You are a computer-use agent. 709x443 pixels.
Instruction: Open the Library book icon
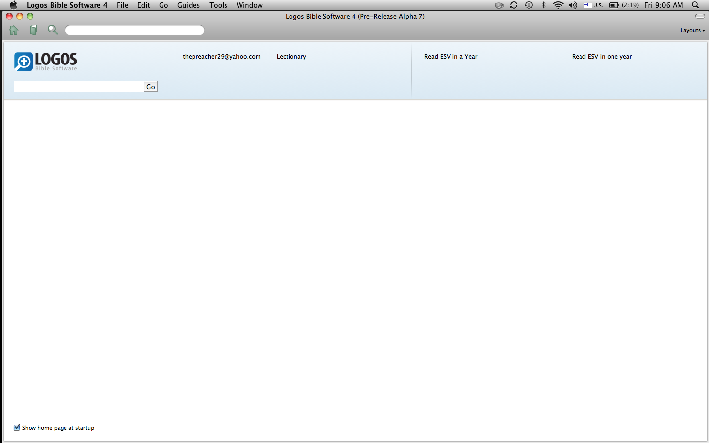[x=33, y=30]
